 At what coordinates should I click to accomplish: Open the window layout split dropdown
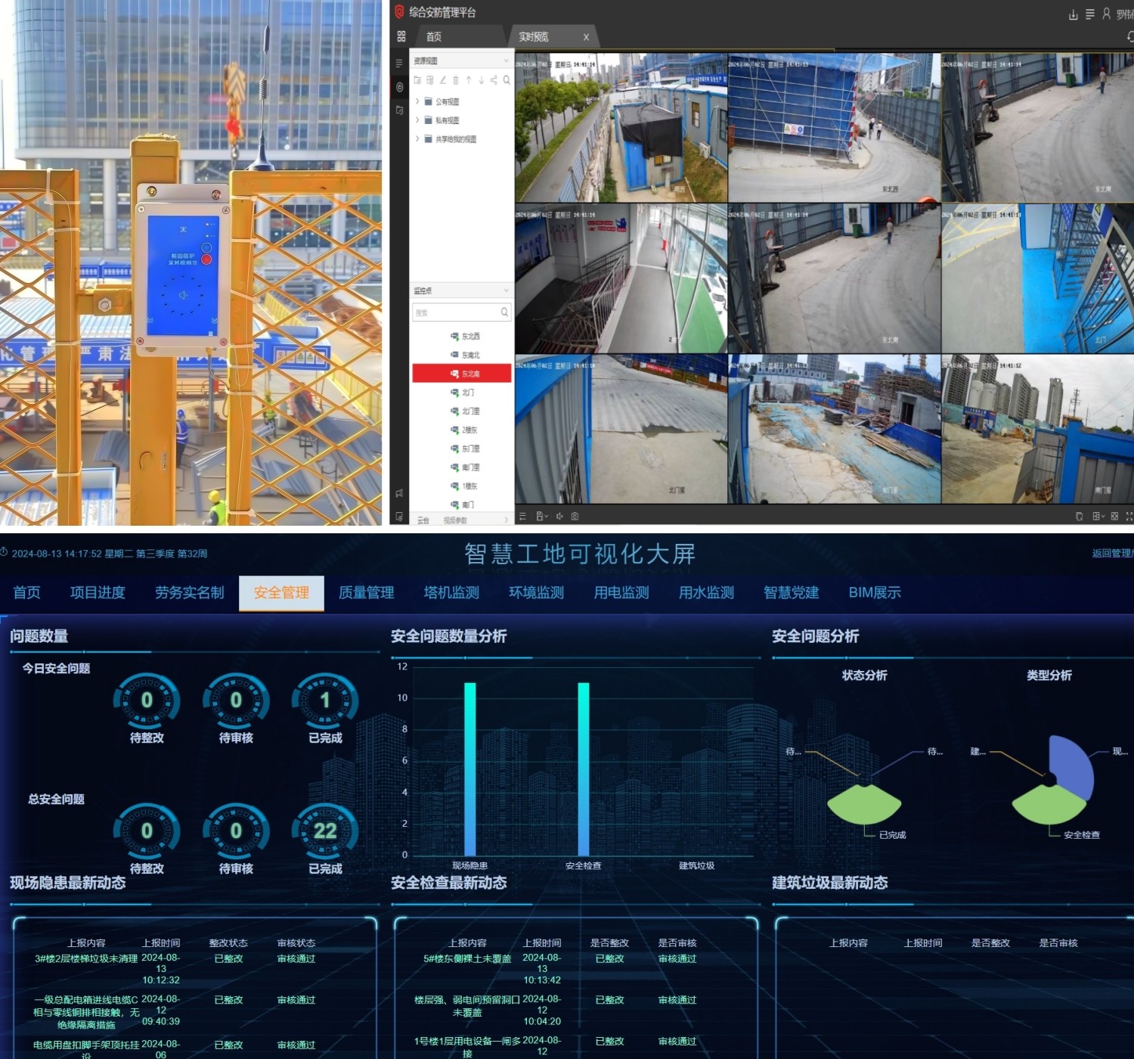tap(1098, 517)
